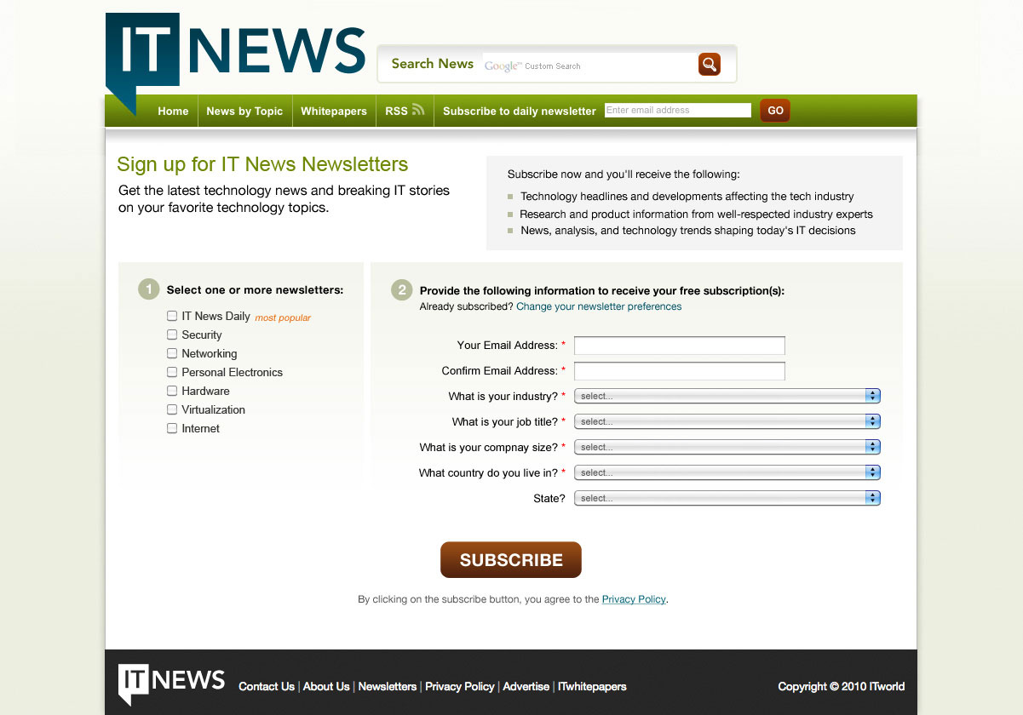Click the RSS feed icon in navigation

418,110
